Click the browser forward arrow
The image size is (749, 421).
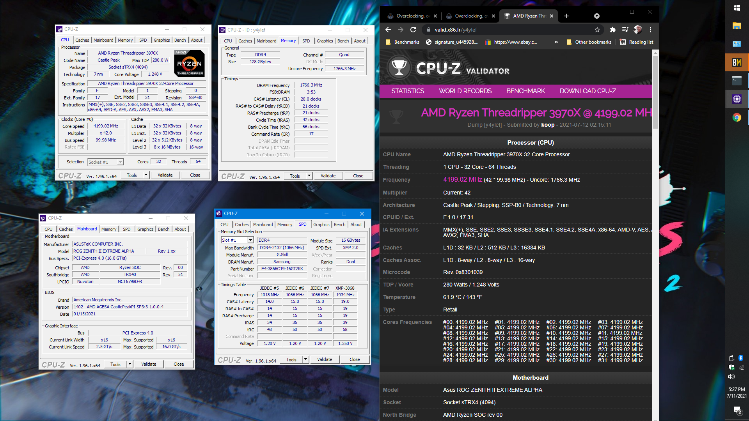(401, 30)
